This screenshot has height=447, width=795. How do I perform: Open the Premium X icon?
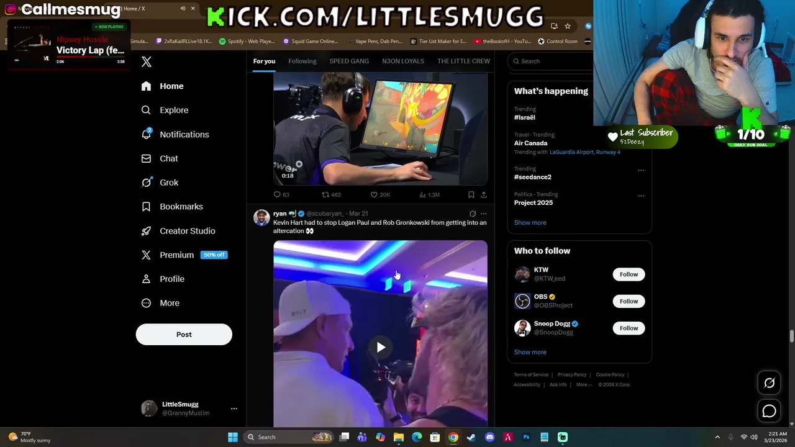(x=146, y=255)
